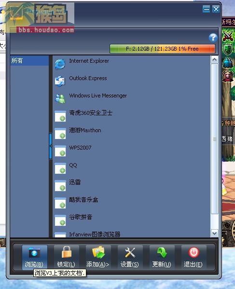Expand the 添加(A)> add menu
This screenshot has width=235, height=289.
point(98,257)
